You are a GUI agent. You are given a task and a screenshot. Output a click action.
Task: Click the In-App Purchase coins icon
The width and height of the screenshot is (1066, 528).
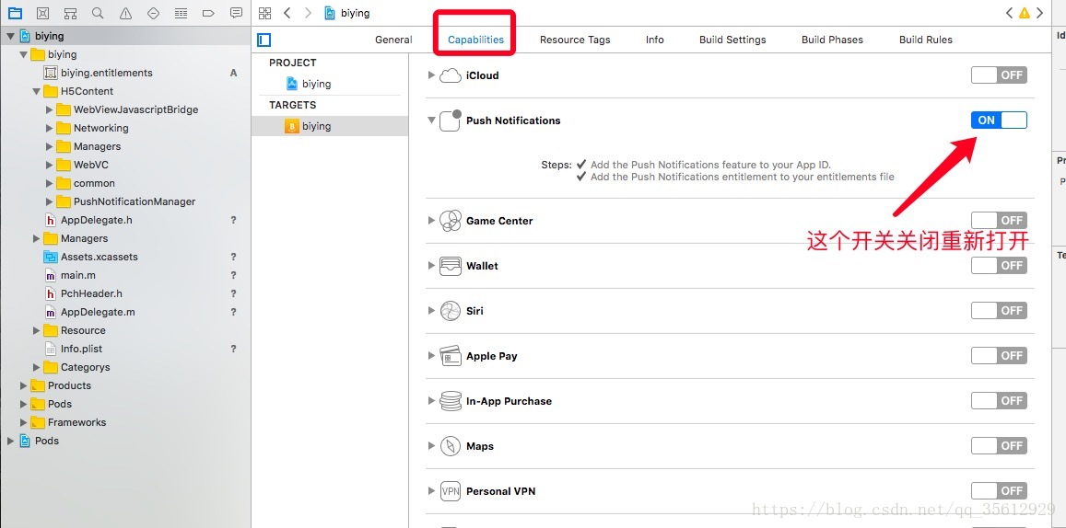[450, 401]
